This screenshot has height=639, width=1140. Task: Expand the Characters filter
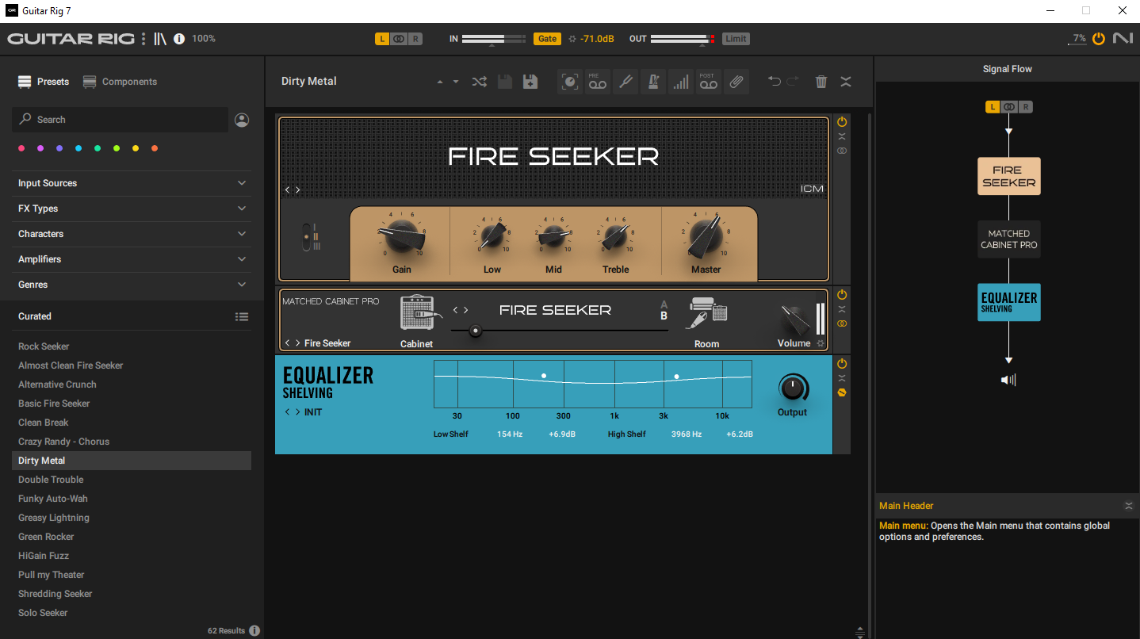tap(133, 234)
